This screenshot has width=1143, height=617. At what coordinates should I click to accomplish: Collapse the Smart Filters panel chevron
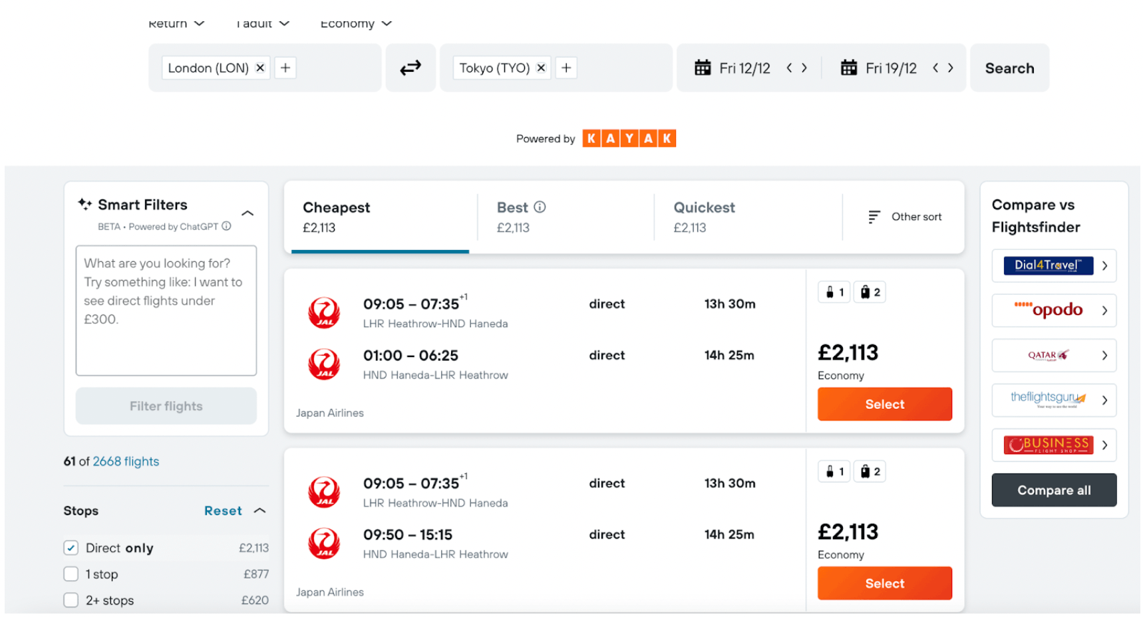click(x=247, y=213)
